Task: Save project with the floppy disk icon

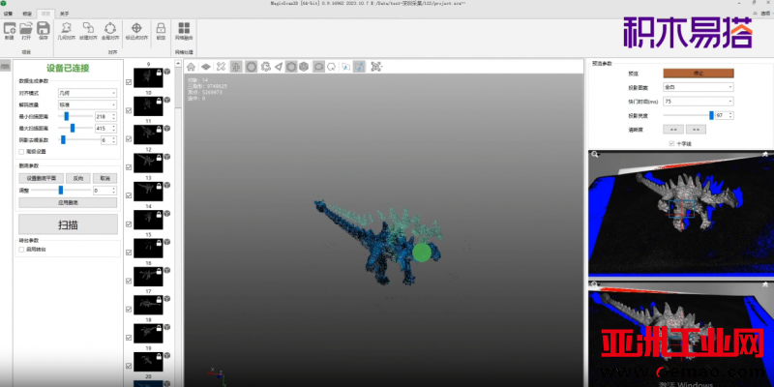Action: pos(43,31)
